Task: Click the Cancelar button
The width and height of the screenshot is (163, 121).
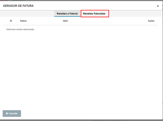Action: coord(12,114)
